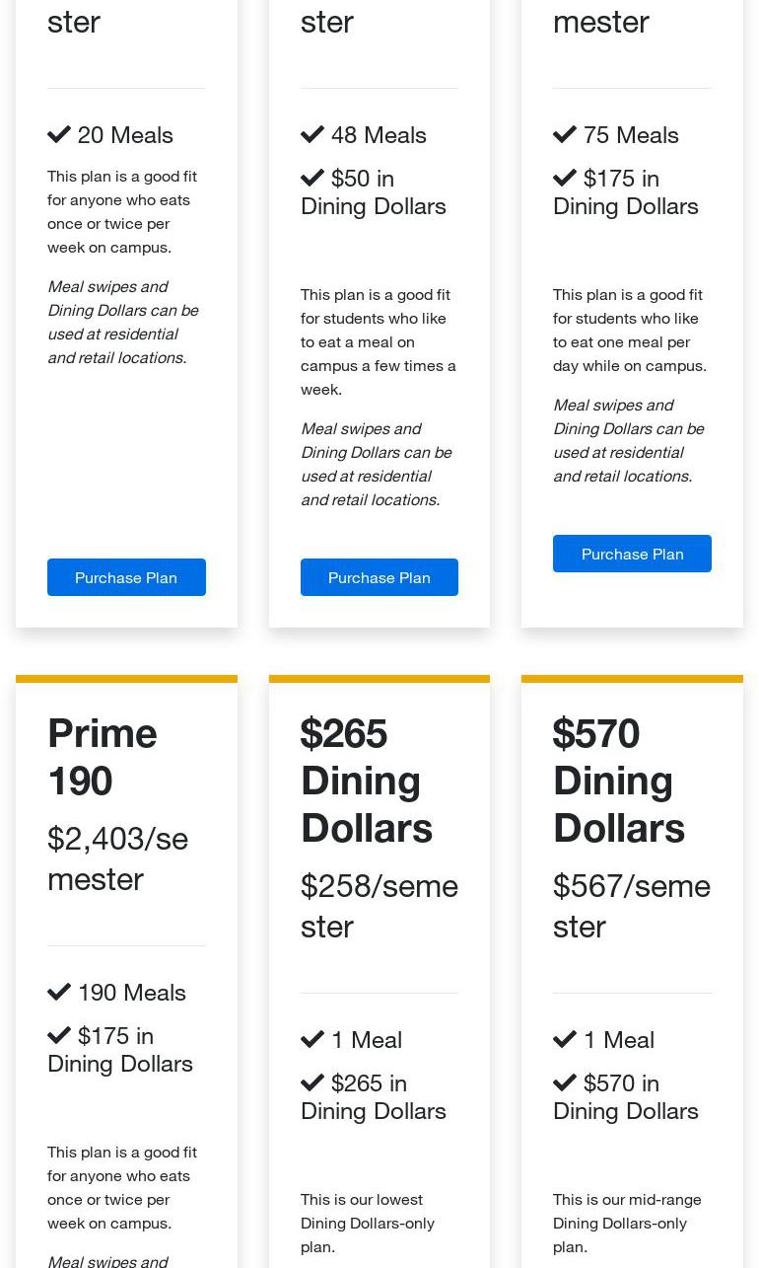The width and height of the screenshot is (759, 1268).
Task: Click the checkmark beside $570 in Dining Dollars
Action: coord(565,1082)
